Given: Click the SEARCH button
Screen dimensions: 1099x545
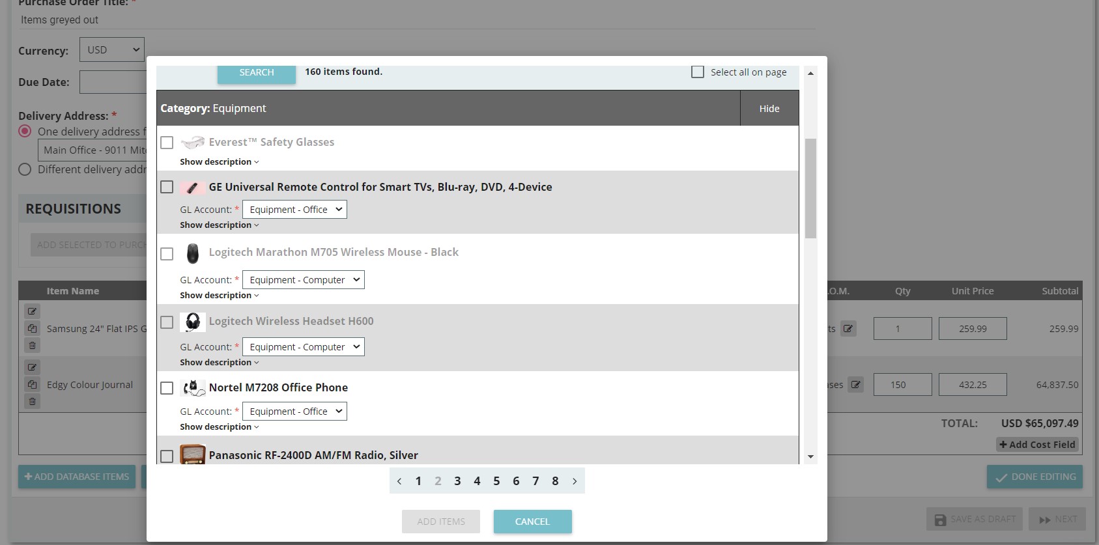Looking at the screenshot, I should (257, 73).
